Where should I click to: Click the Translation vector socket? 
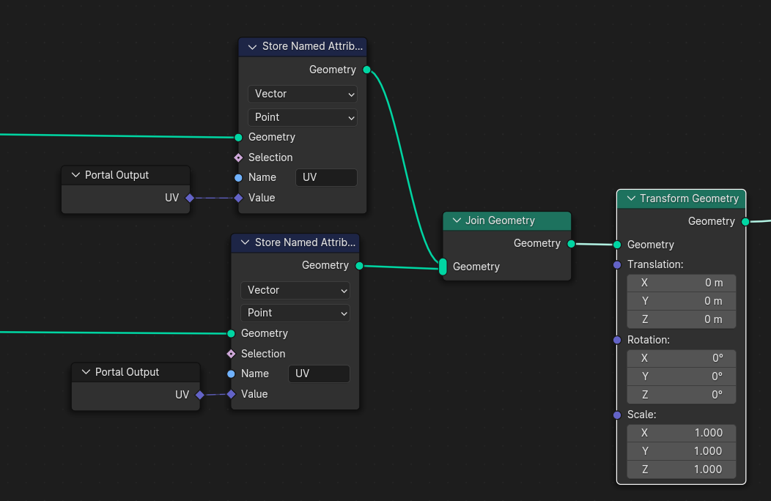coord(618,265)
